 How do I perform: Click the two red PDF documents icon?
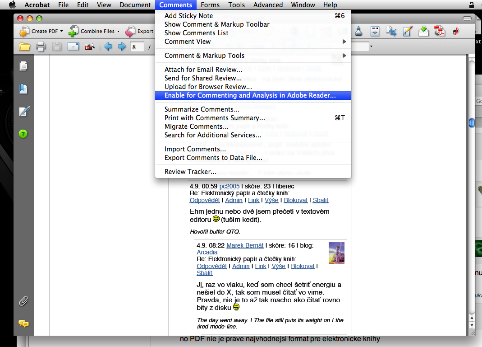[440, 31]
